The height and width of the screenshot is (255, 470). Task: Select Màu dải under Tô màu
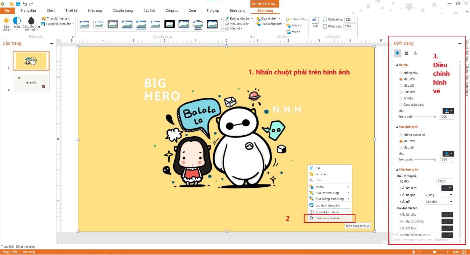407,86
